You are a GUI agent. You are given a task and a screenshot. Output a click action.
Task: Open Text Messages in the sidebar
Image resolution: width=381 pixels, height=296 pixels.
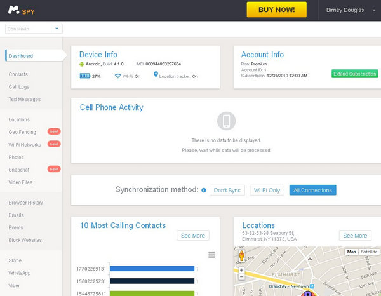click(25, 99)
